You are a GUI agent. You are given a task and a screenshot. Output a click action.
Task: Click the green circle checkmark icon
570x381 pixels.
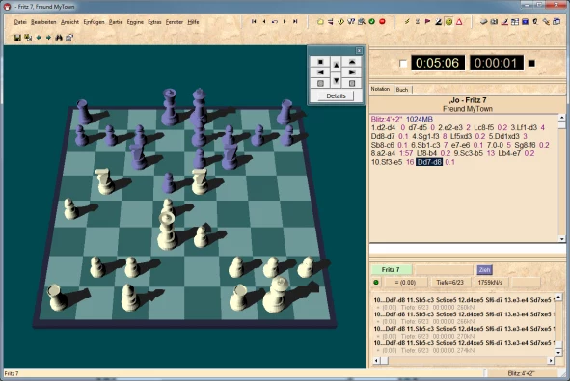pos(372,22)
